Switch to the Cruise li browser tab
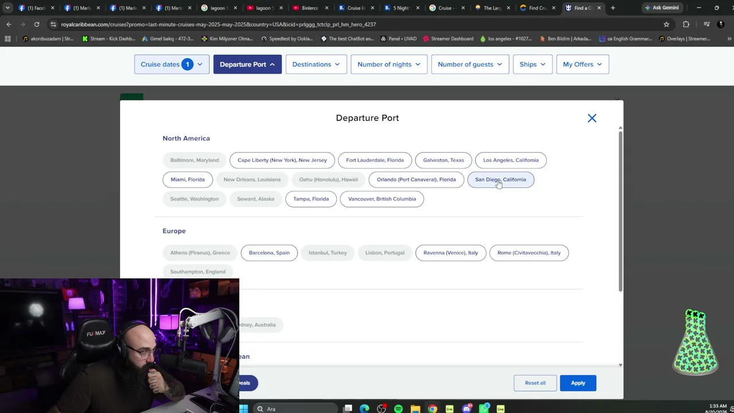This screenshot has width=734, height=413. [356, 8]
